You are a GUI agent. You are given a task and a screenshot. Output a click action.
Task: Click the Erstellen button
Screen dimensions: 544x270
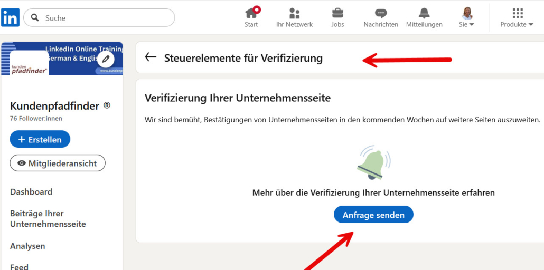[40, 139]
